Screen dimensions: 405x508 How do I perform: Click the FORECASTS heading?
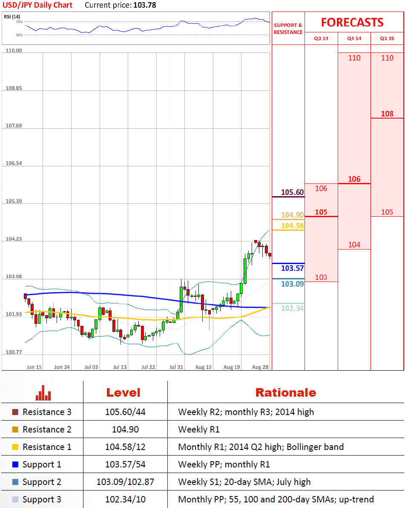(352, 22)
